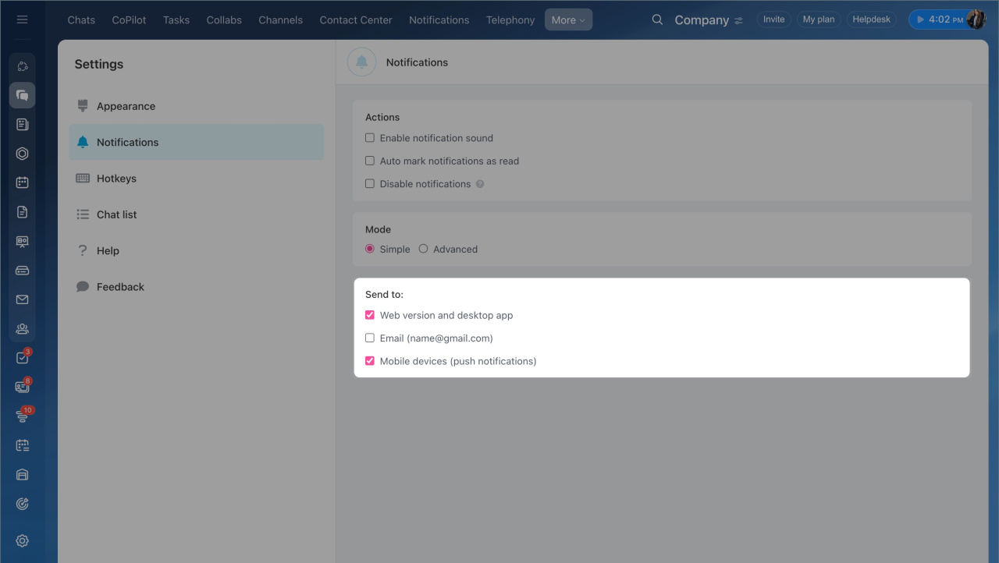Switch to the Telephony tab
Screen dimensions: 999x563
point(510,20)
